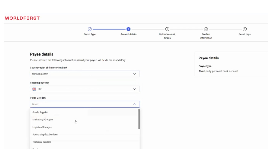Click the Third-party personal bank account text
The image size is (272, 162).
pyautogui.click(x=218, y=71)
